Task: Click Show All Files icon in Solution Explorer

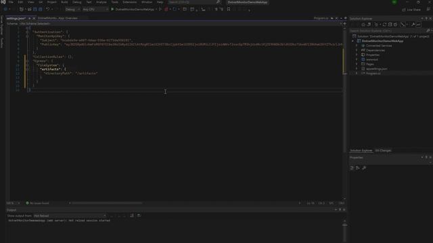Action: coord(395,24)
